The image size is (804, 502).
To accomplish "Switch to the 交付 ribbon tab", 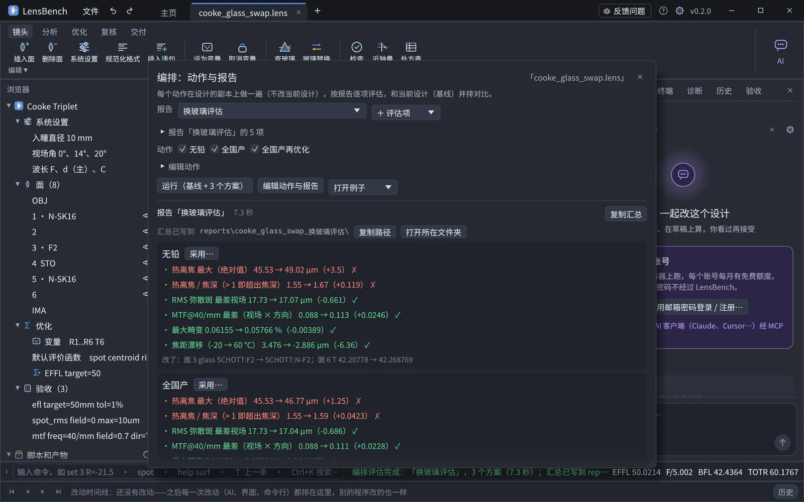I will (138, 32).
